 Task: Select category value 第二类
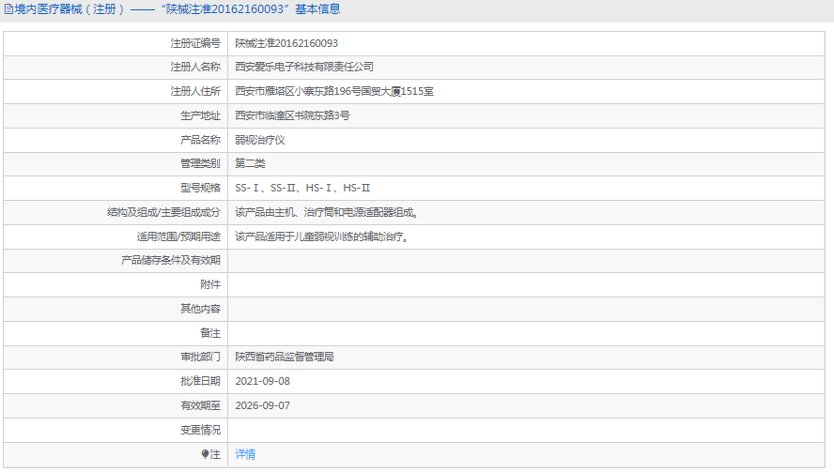click(250, 163)
